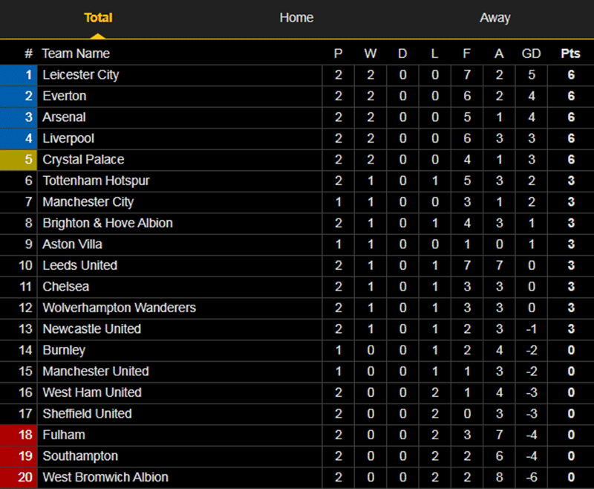
Task: Switch to the Home tab
Action: click(x=296, y=18)
